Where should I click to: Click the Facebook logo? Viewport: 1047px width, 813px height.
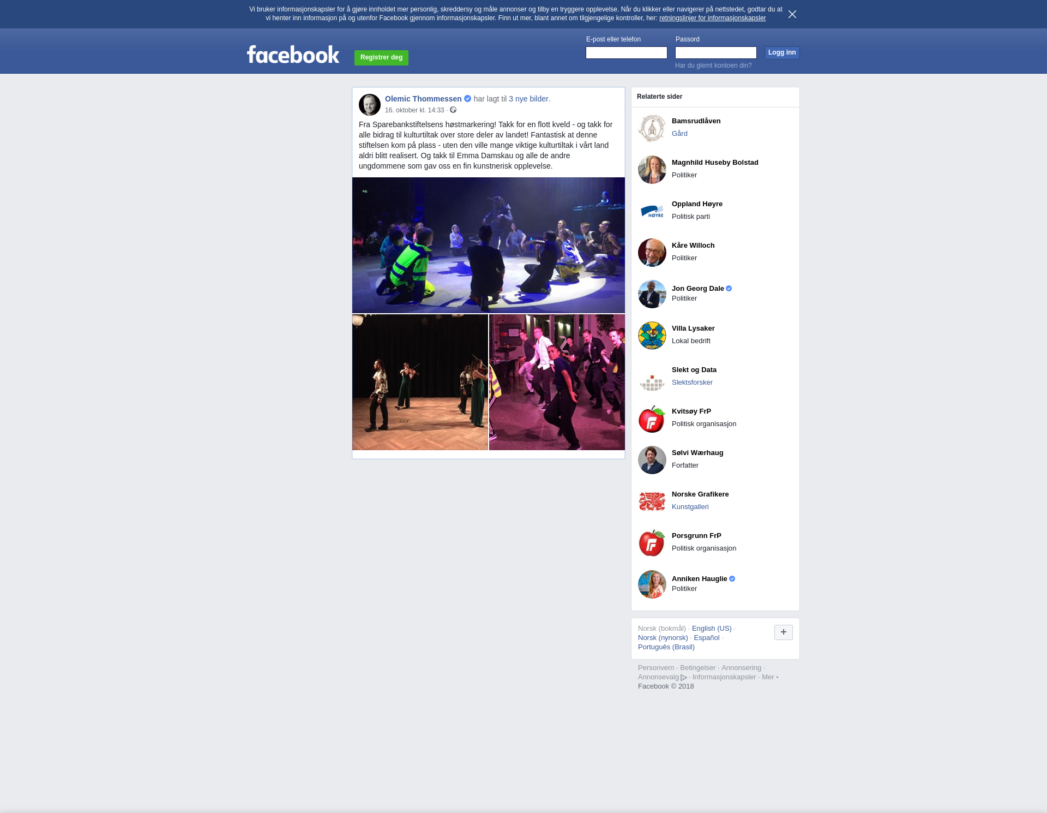pyautogui.click(x=293, y=54)
